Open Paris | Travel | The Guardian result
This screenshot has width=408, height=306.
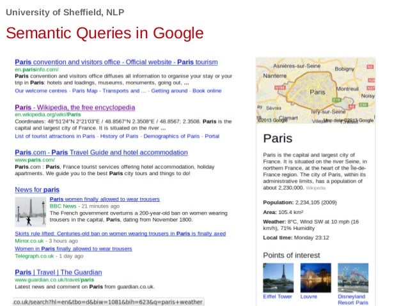tap(58, 273)
